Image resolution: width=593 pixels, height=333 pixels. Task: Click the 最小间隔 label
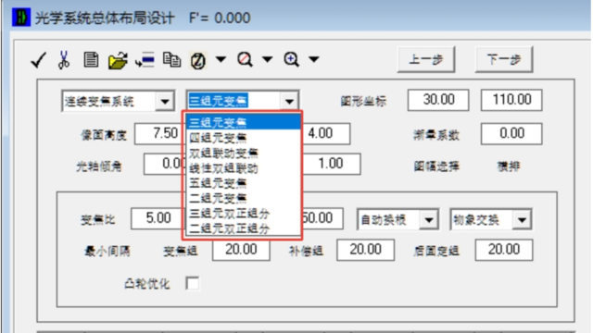click(107, 251)
